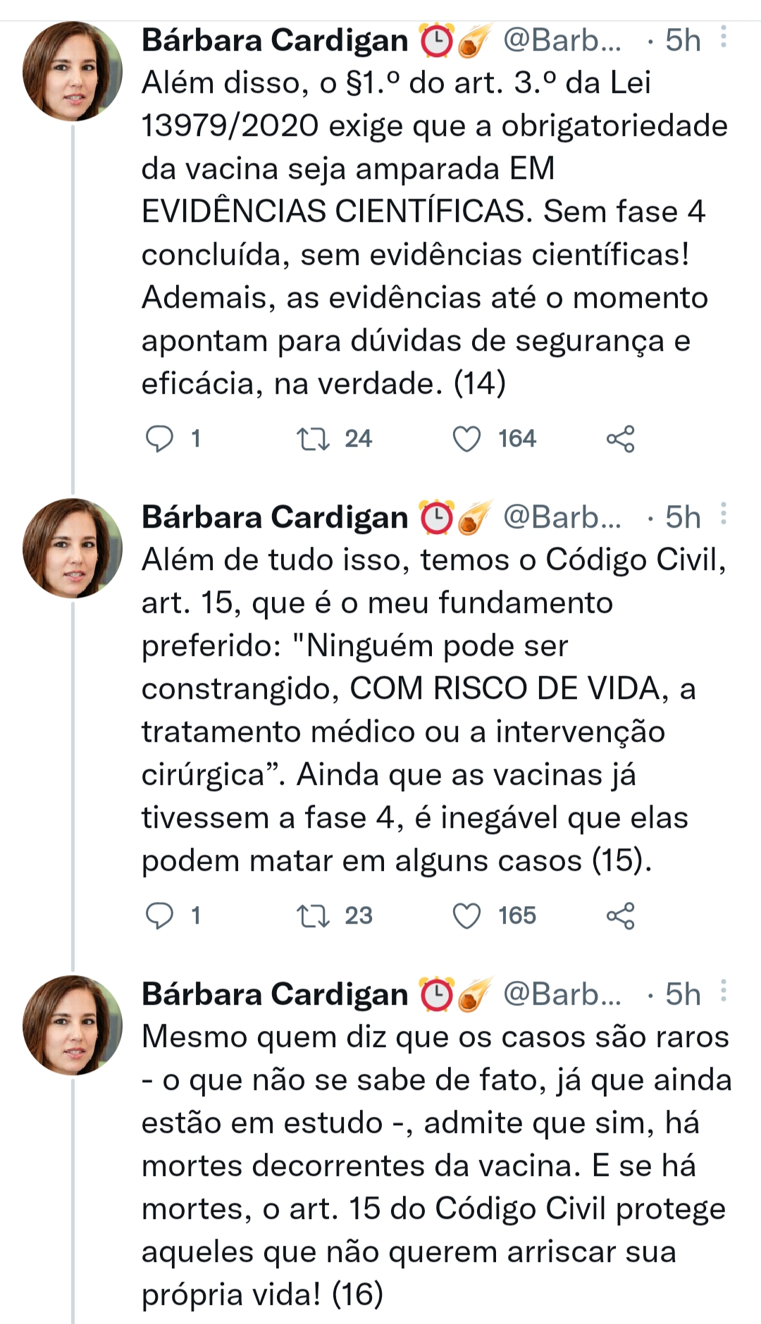Image resolution: width=761 pixels, height=1324 pixels.
Task: Reply to the tweet ending in (14)
Action: click(159, 438)
